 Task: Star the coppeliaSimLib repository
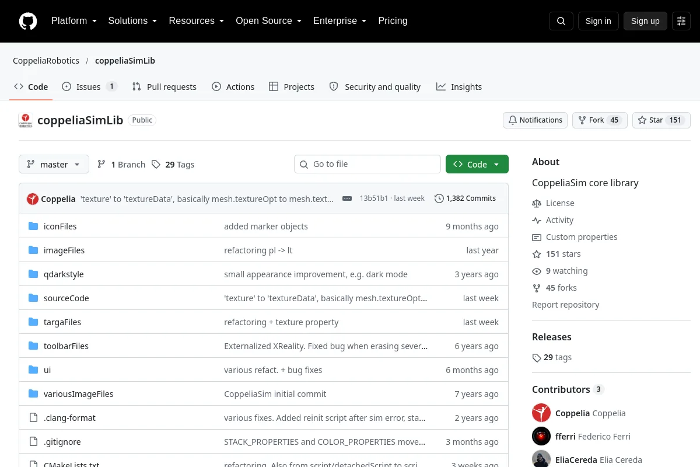(661, 120)
